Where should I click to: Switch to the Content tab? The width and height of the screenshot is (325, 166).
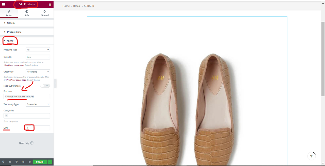point(9,13)
